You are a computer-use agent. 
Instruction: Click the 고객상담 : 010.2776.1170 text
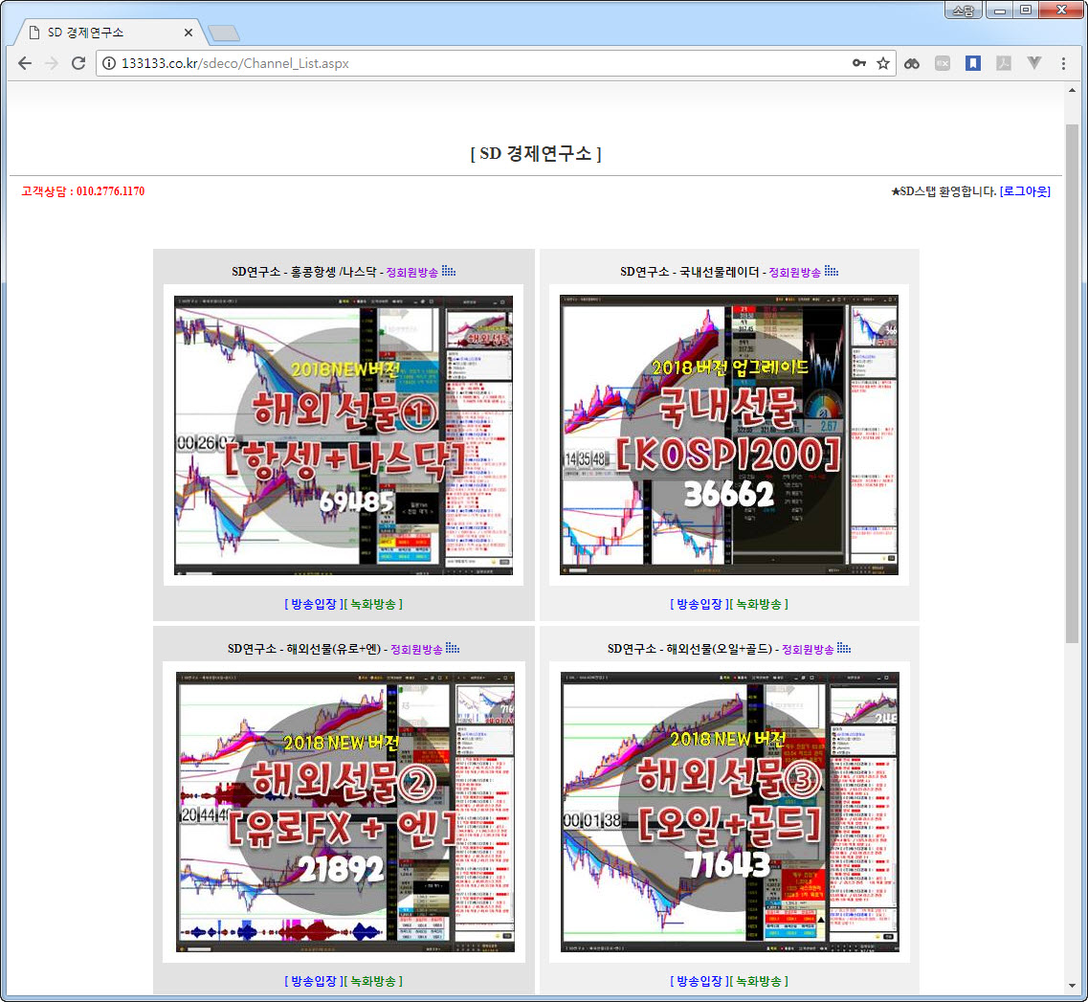coord(82,190)
